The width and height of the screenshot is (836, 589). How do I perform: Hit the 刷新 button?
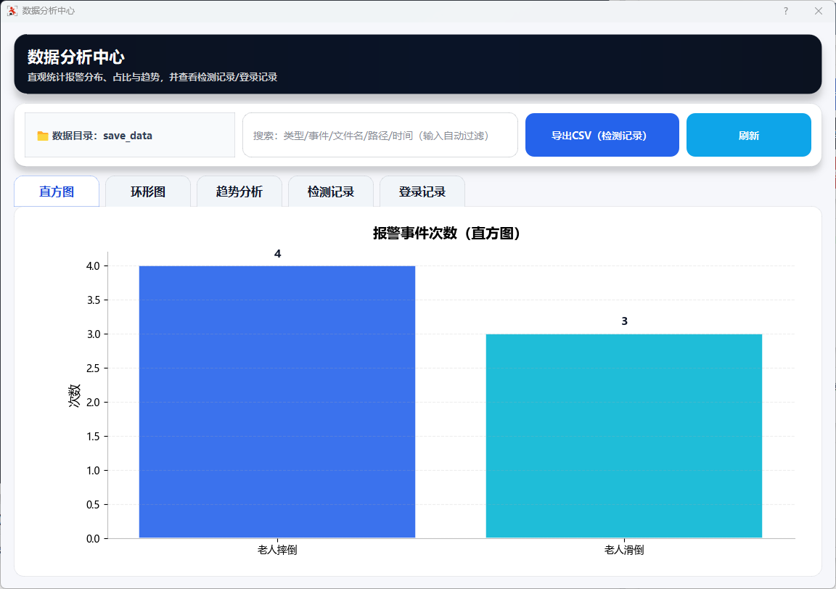click(x=748, y=136)
